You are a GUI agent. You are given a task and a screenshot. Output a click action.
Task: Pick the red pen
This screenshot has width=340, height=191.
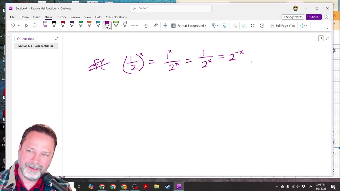point(63,25)
